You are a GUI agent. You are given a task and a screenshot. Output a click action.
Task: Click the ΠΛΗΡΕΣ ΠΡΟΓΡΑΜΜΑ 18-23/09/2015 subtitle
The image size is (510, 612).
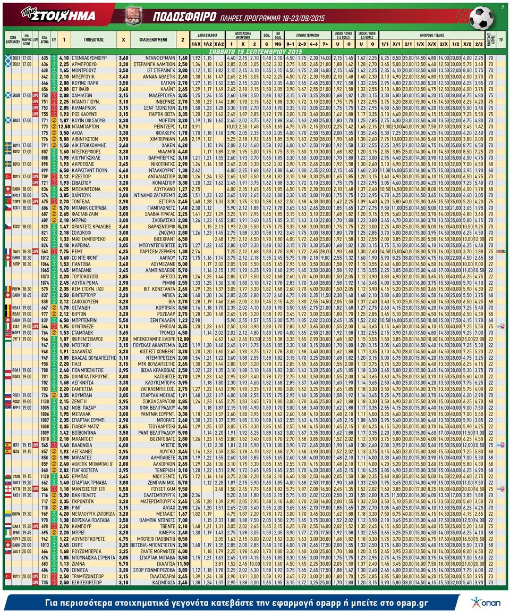click(x=273, y=18)
